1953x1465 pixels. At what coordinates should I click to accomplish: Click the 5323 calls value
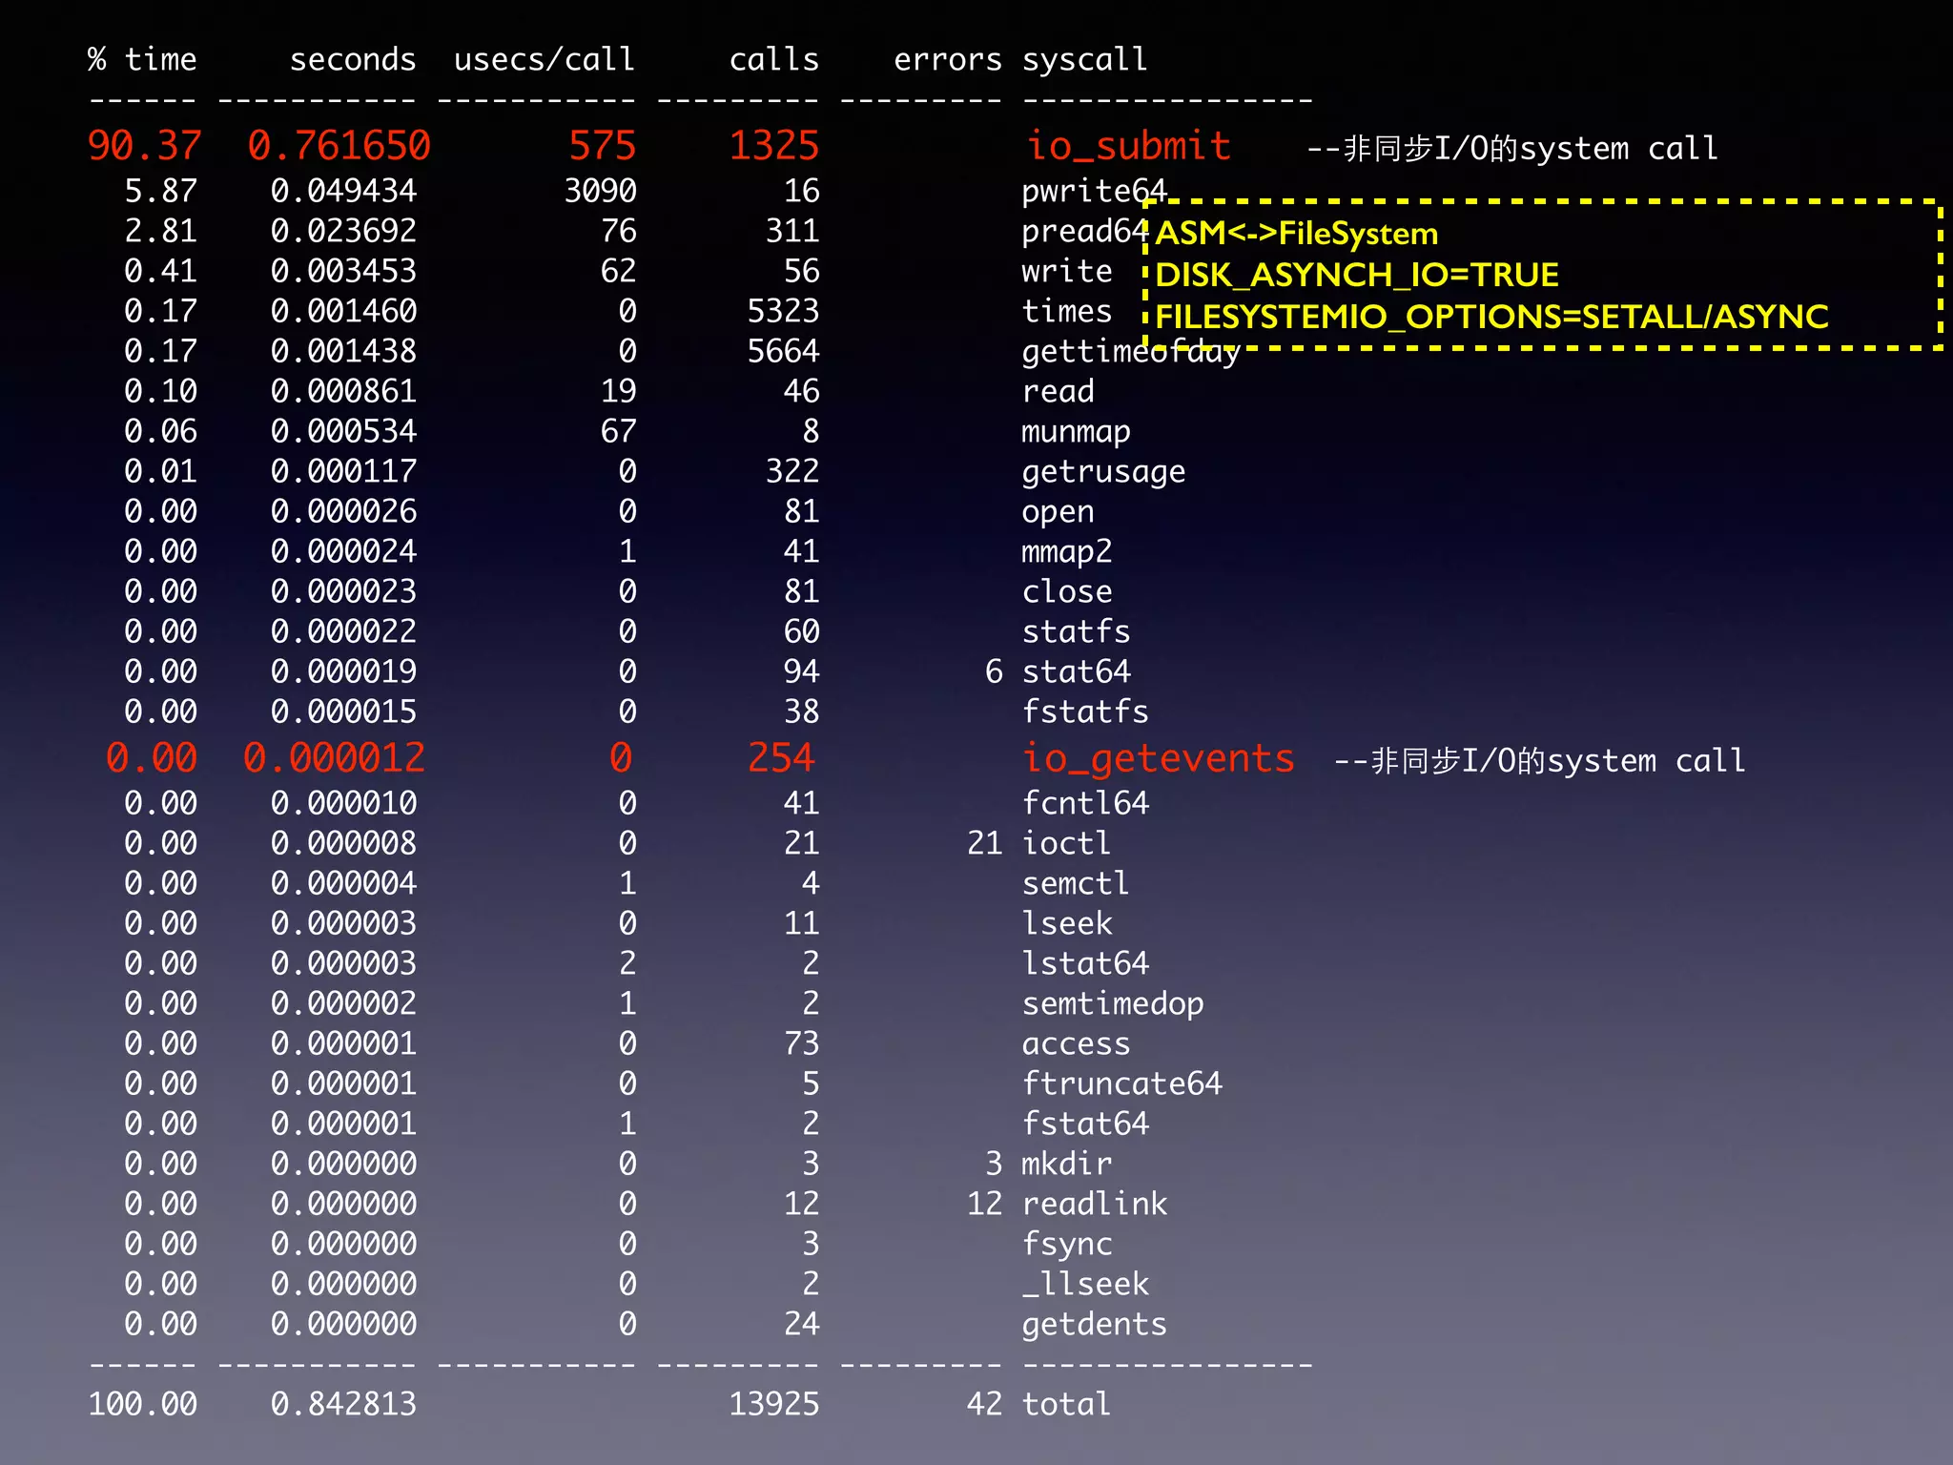tap(783, 311)
